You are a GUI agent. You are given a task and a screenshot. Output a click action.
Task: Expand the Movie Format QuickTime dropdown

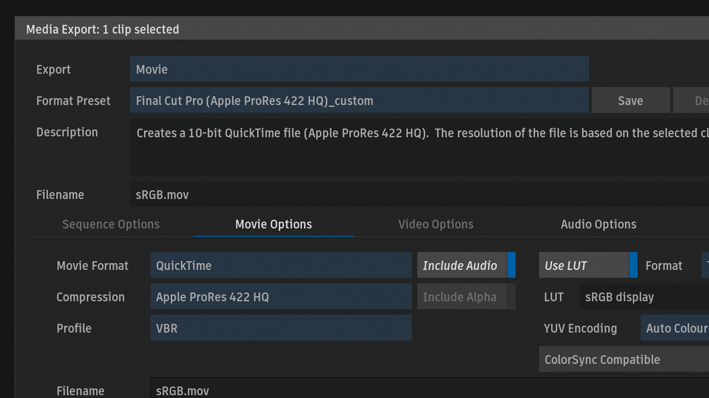(281, 265)
